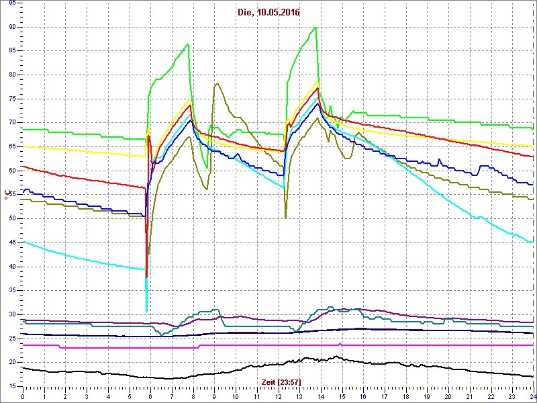
Task: Click hour 3 on the time axis
Action: tap(87, 396)
